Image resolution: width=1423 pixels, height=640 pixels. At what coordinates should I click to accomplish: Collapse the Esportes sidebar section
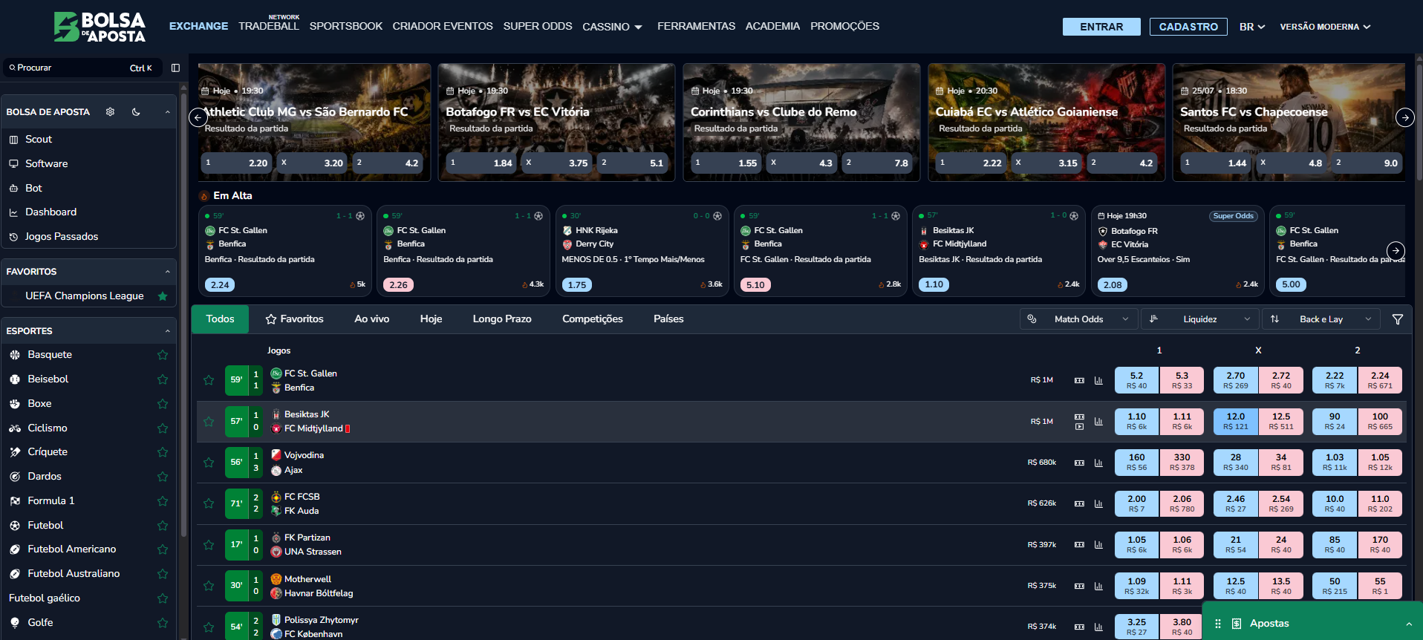pyautogui.click(x=167, y=331)
